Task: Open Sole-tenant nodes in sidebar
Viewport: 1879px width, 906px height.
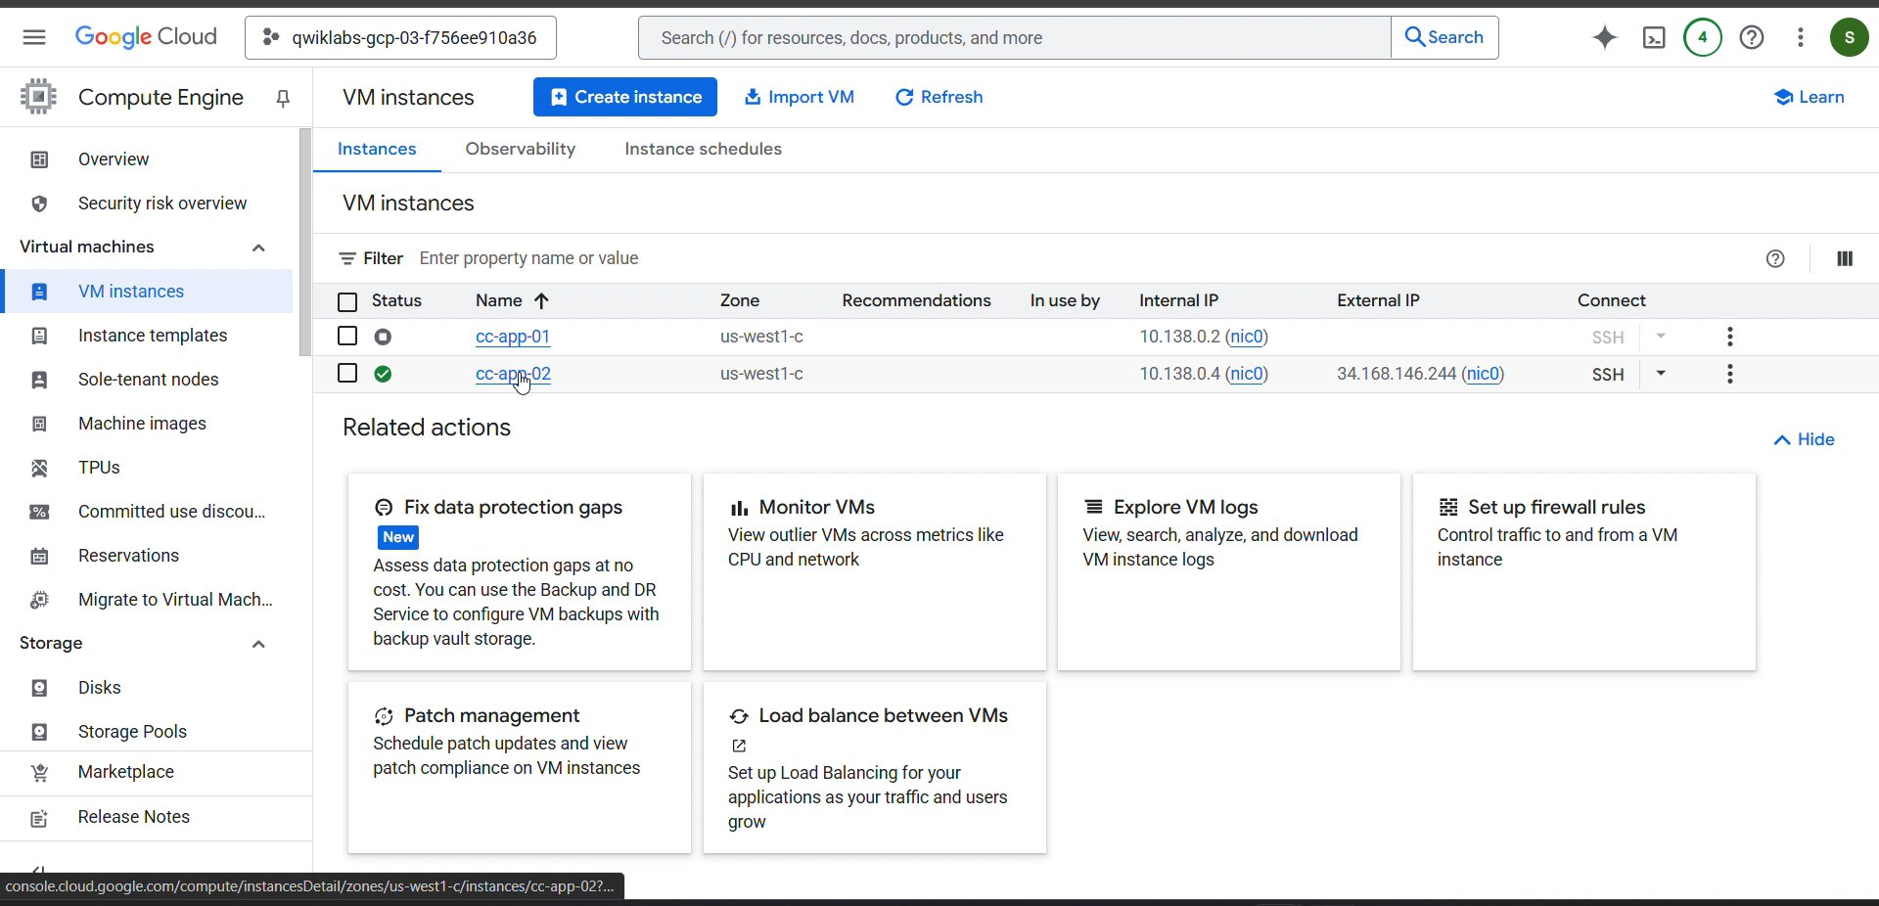Action: (148, 380)
